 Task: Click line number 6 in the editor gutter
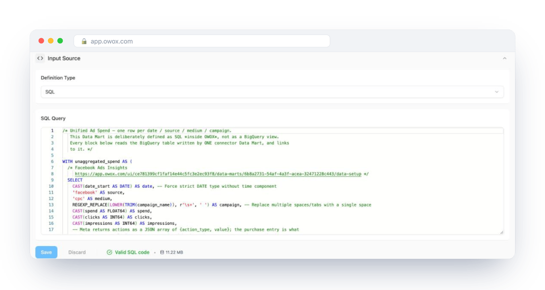pyautogui.click(x=52, y=162)
